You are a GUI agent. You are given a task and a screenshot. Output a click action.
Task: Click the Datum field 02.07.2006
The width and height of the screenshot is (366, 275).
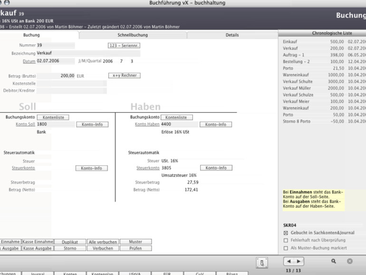click(56, 61)
